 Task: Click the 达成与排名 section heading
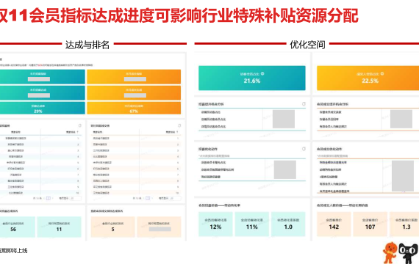(87, 45)
